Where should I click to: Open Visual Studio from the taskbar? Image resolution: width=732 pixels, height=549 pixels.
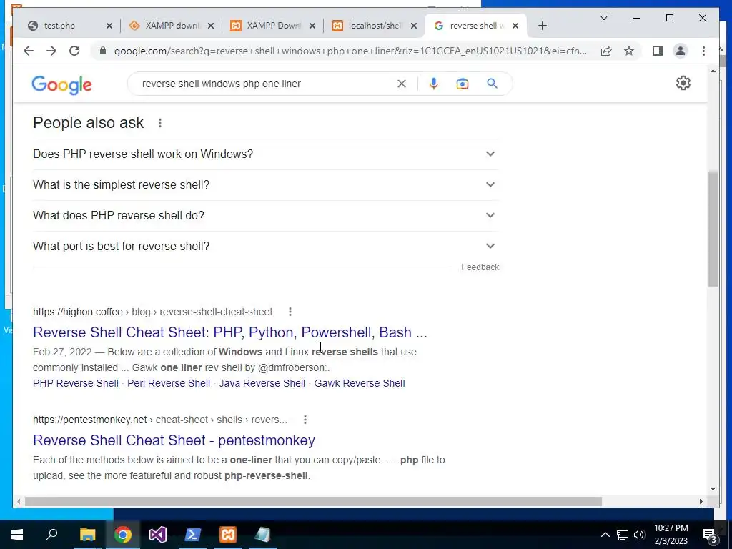[x=158, y=535]
